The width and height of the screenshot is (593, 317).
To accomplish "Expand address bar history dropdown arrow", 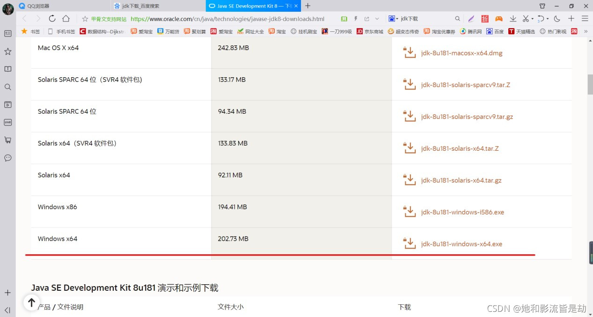I will [x=377, y=19].
